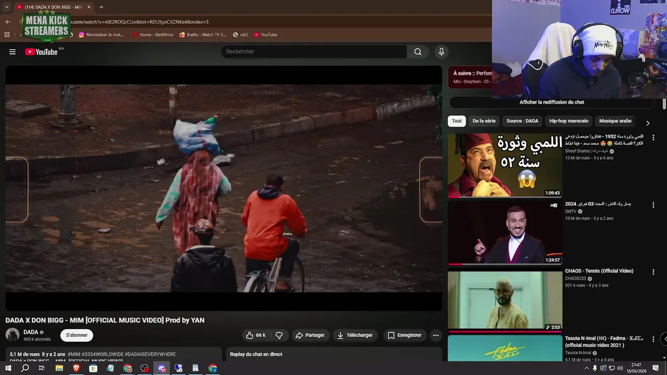Open a new browser tab

pos(101,7)
